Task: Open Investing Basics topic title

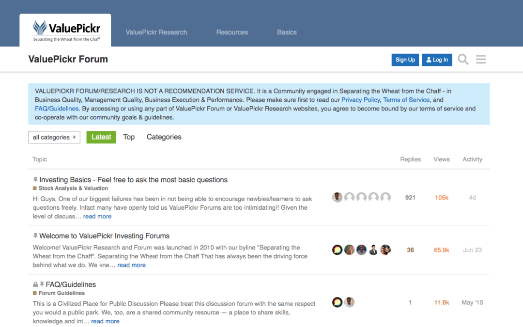Action: point(134,180)
